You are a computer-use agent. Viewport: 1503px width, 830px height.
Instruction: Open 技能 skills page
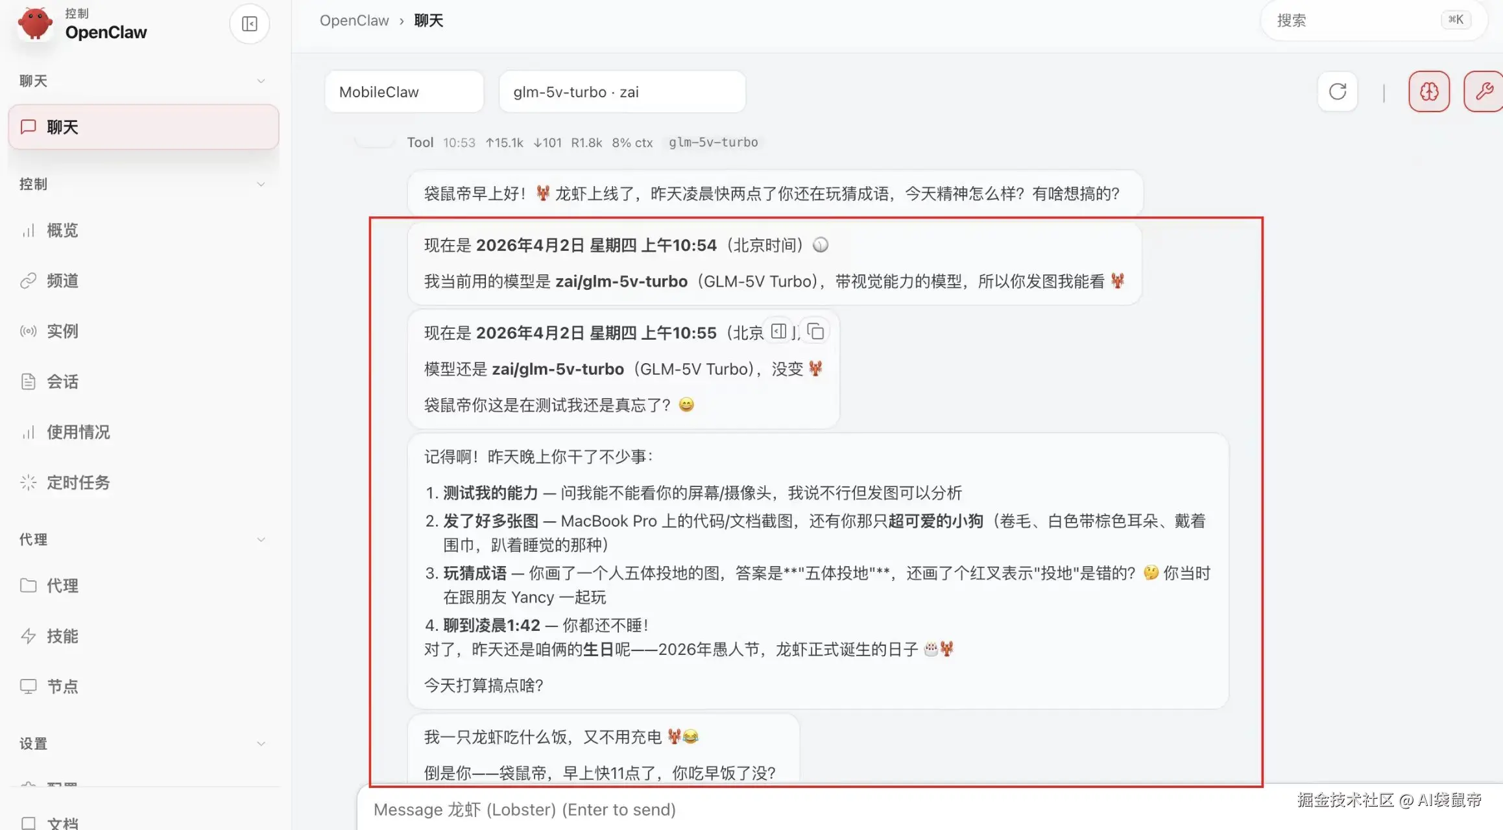click(x=62, y=636)
